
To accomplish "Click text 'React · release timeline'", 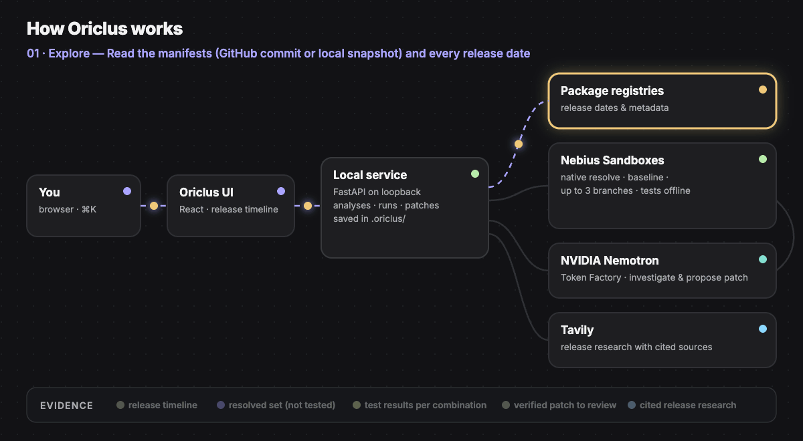I will tap(229, 209).
